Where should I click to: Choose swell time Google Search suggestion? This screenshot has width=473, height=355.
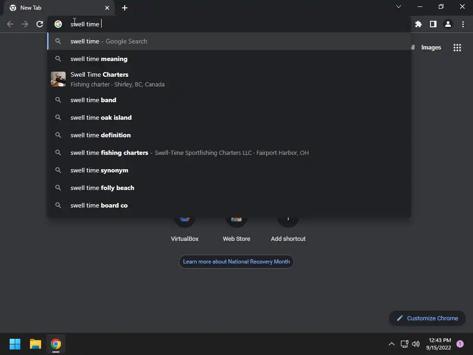[229, 41]
